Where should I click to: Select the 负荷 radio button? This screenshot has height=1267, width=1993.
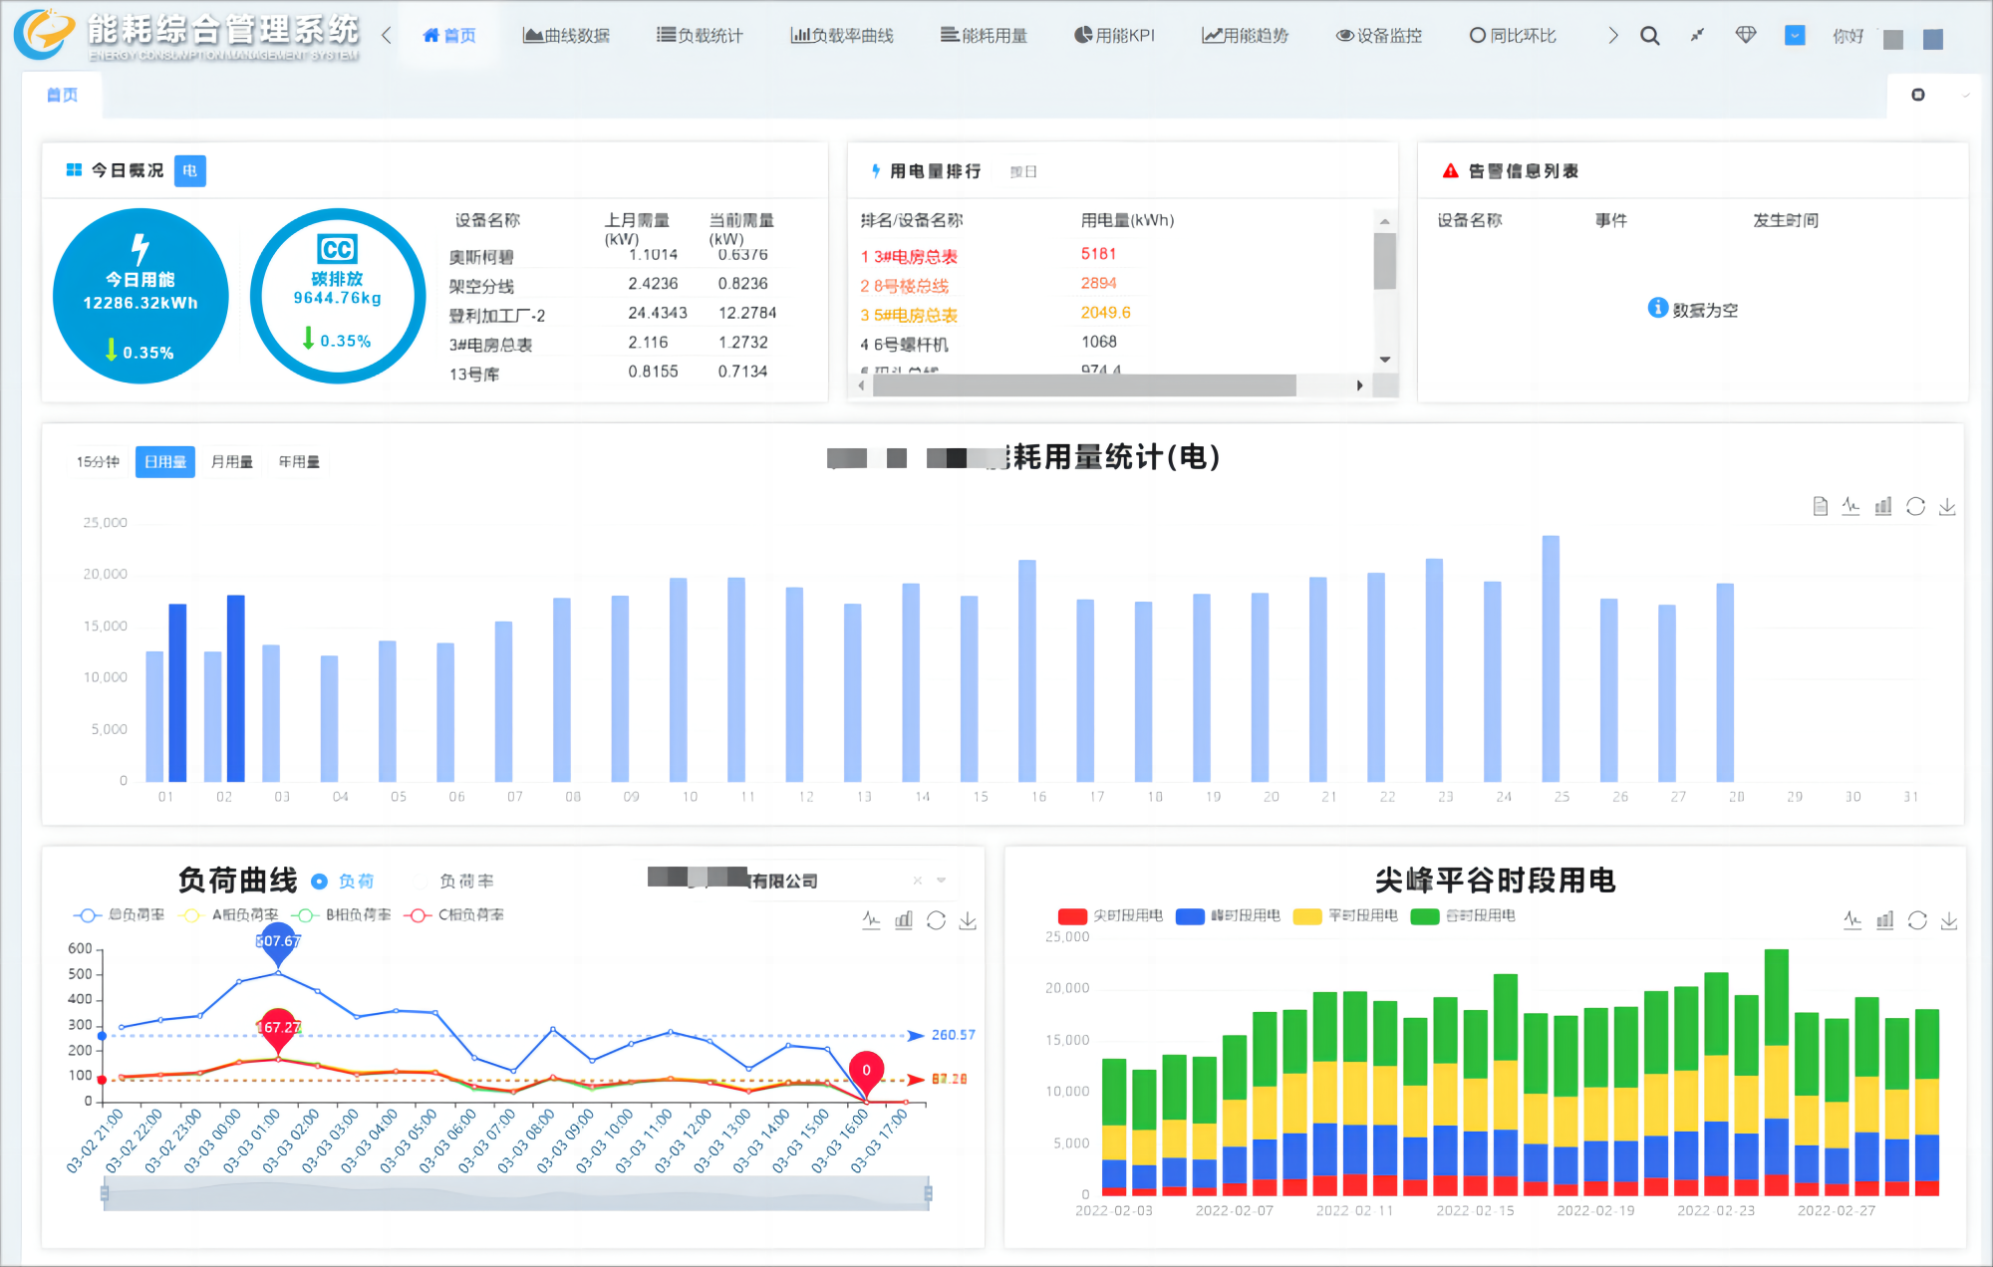(320, 882)
